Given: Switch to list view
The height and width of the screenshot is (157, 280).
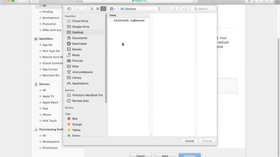Looking at the screenshot, I should pyautogui.click(x=98, y=9).
